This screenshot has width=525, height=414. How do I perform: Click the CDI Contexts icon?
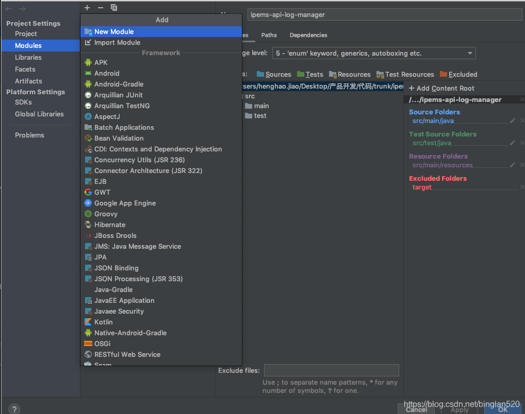(x=88, y=149)
